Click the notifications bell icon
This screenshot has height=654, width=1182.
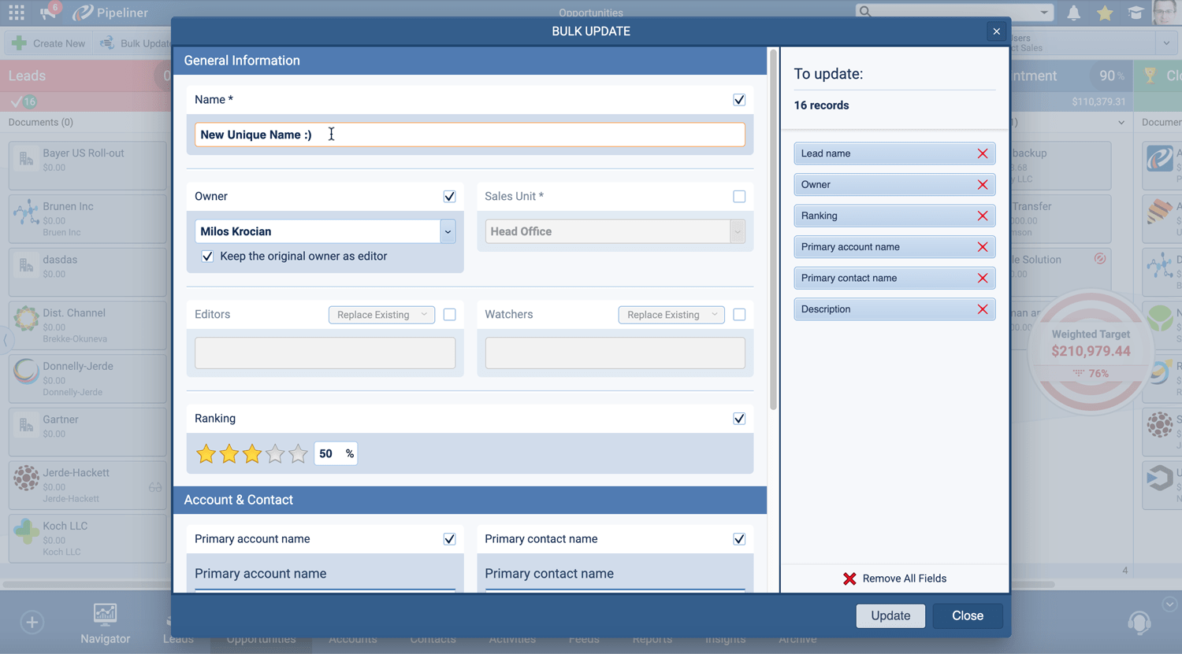click(1073, 13)
